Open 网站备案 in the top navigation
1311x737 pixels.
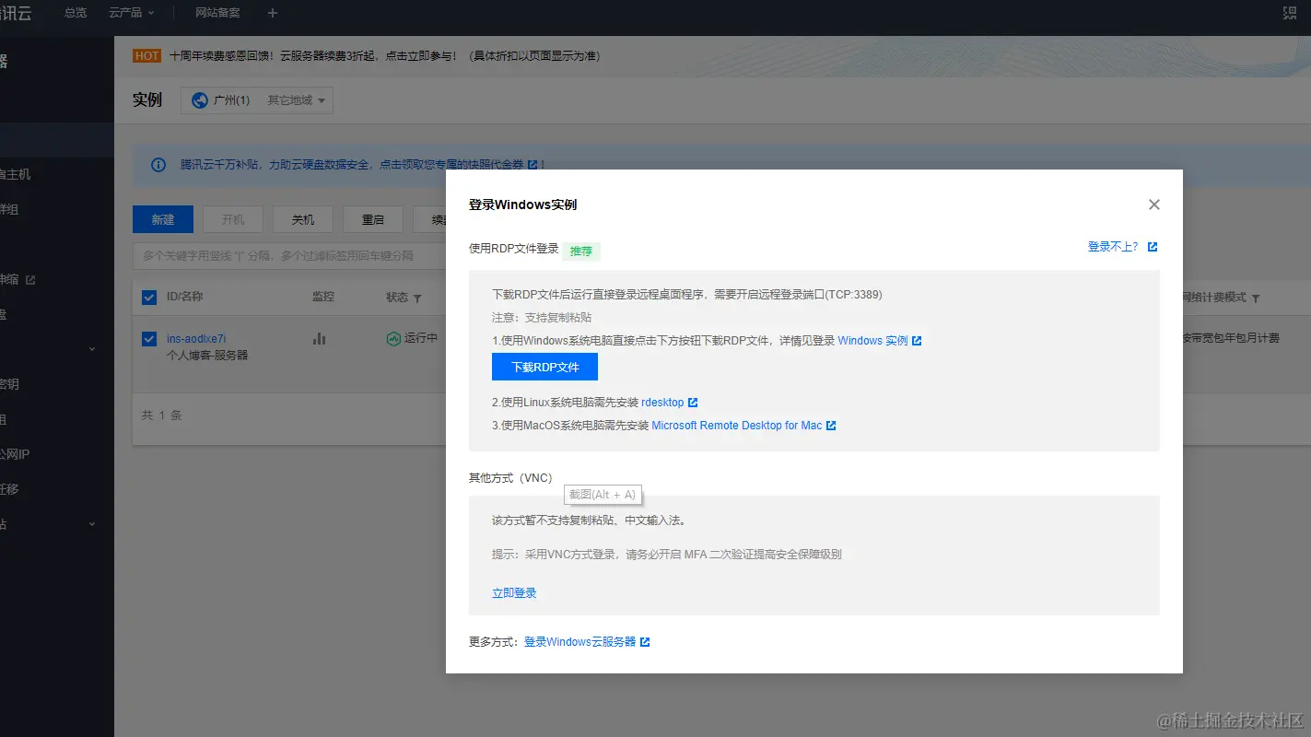pyautogui.click(x=217, y=13)
